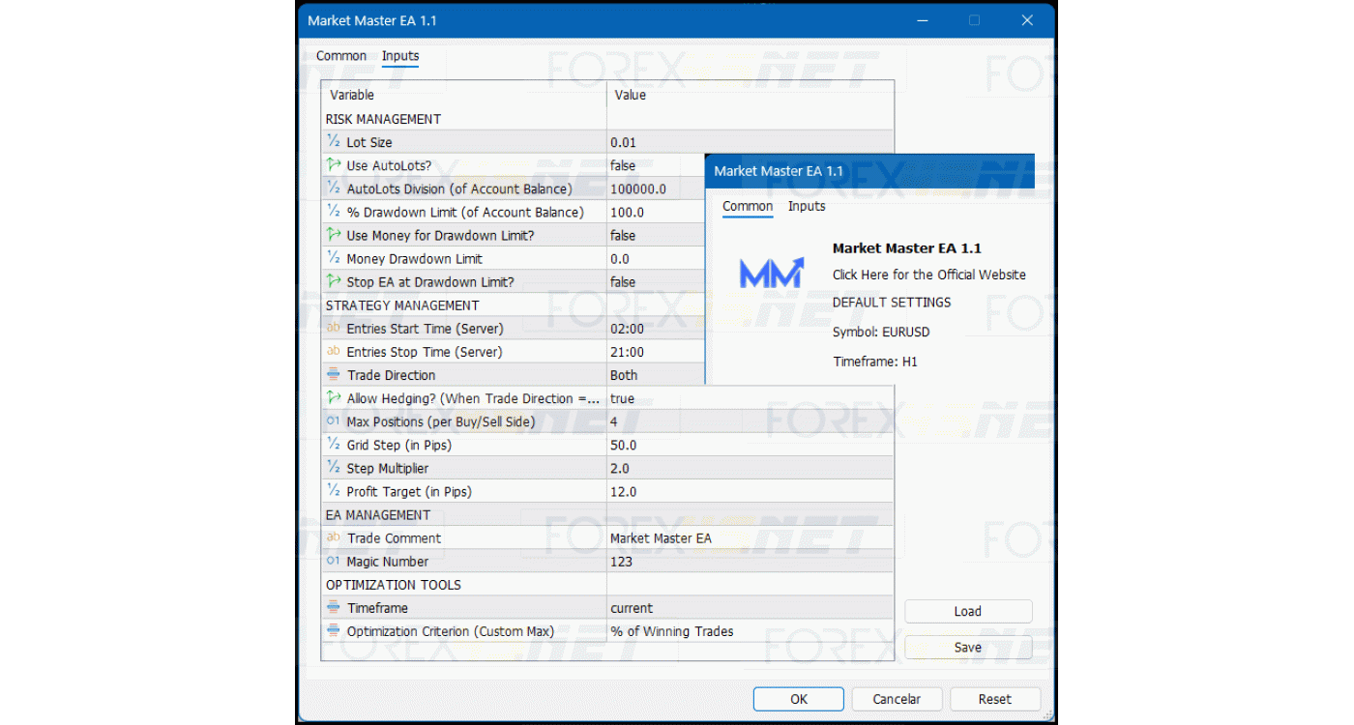Click Use Money for Drawdown Limit icon
Image resolution: width=1354 pixels, height=725 pixels.
[x=333, y=235]
